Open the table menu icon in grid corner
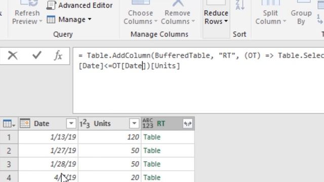 pyautogui.click(x=9, y=123)
